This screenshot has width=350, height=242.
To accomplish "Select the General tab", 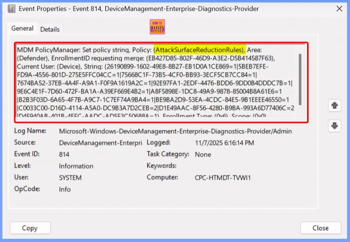I will [22, 28].
